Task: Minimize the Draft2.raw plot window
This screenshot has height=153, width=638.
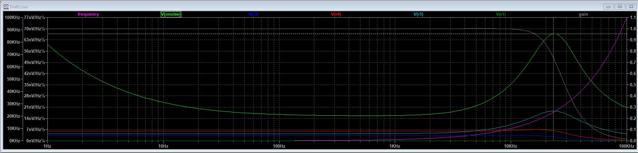Action: pyautogui.click(x=608, y=7)
